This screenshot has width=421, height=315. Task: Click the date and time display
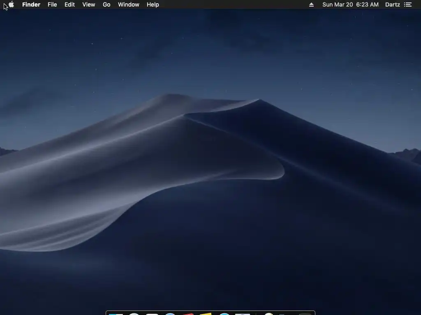pos(350,5)
